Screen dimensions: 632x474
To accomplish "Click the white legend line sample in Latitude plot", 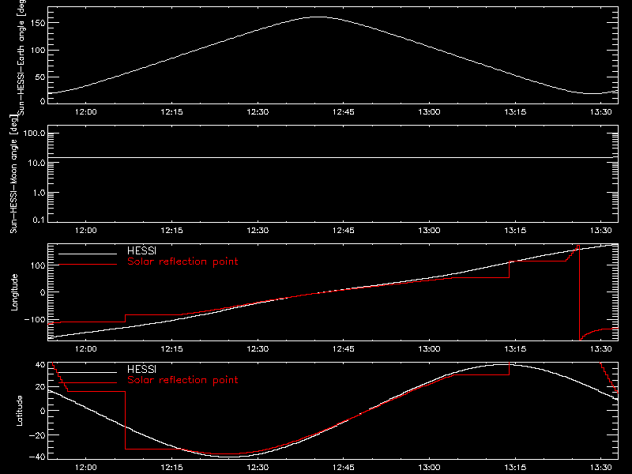I will (88, 372).
